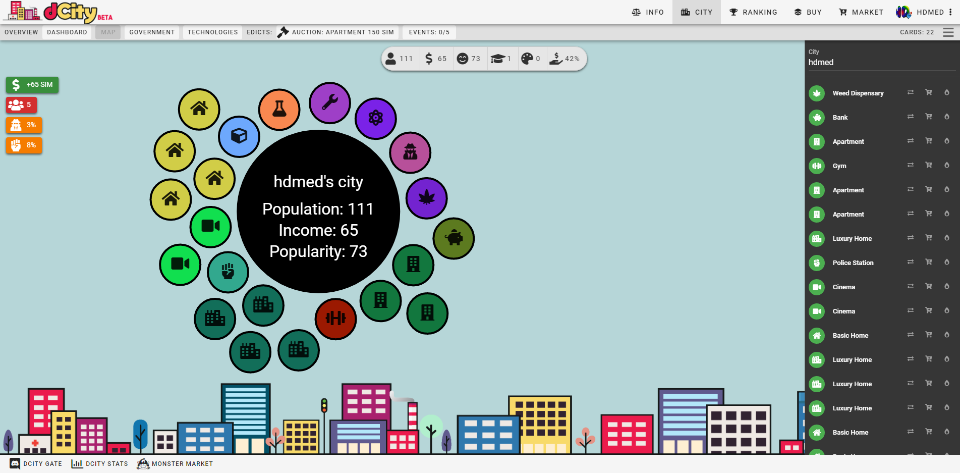This screenshot has width=960, height=473.
Task: Click the Weed Dispensary card name
Action: pos(858,93)
